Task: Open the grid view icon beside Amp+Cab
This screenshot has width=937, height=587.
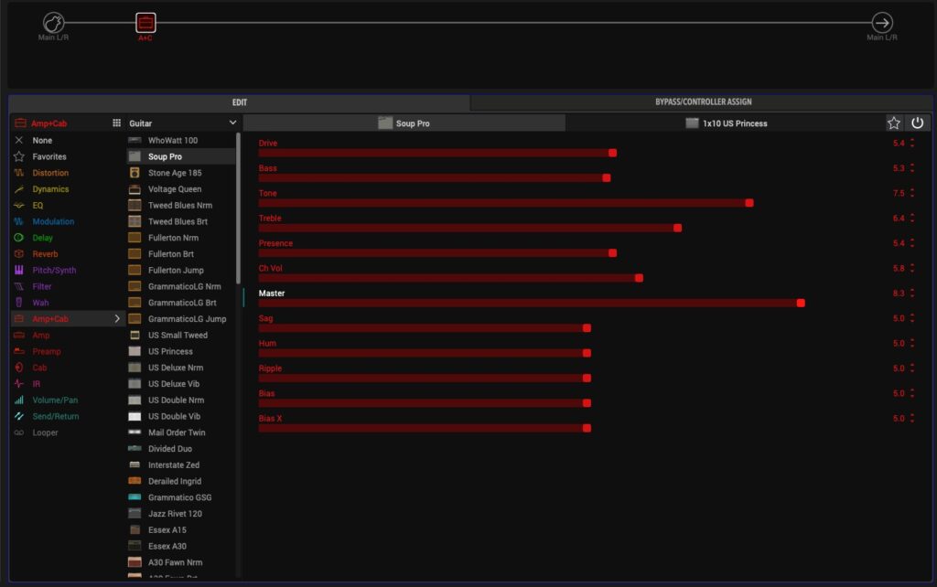Action: pyautogui.click(x=116, y=123)
